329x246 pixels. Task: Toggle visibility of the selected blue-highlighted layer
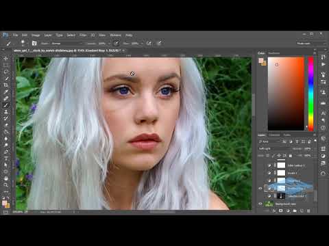[x=260, y=189]
